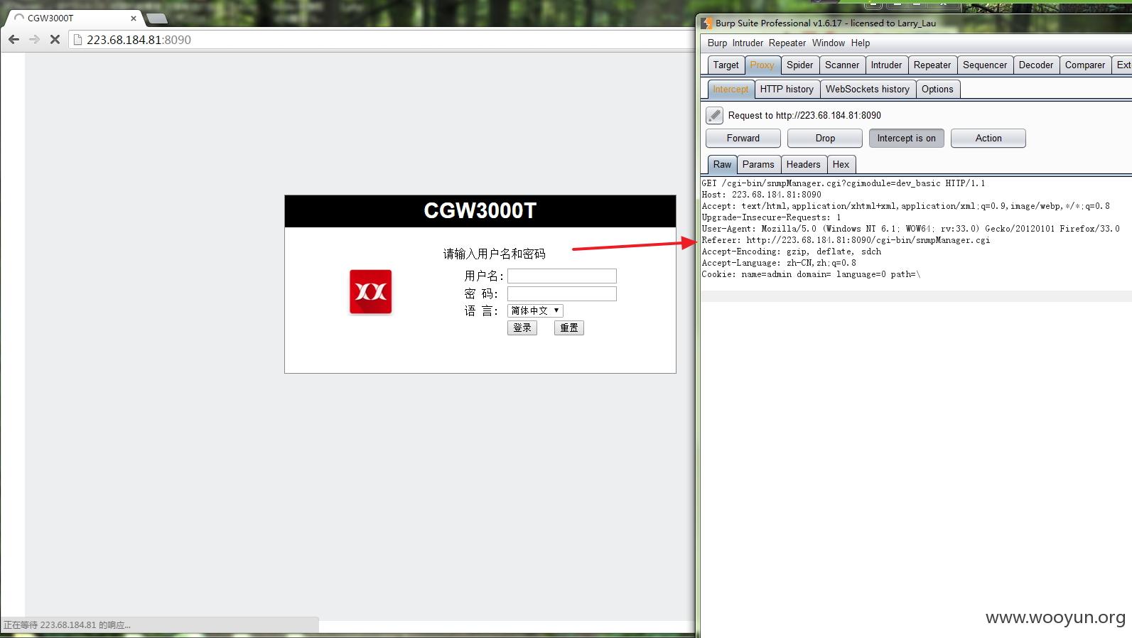
Task: Click the red XX logo on login page
Action: [370, 292]
